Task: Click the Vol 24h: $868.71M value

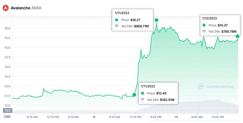Action: (135, 26)
